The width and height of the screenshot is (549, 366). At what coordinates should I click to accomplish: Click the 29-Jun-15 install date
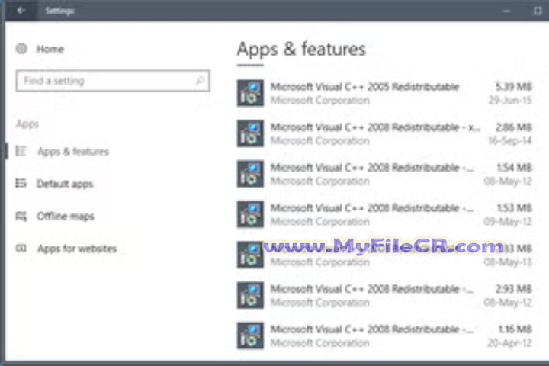click(x=510, y=100)
